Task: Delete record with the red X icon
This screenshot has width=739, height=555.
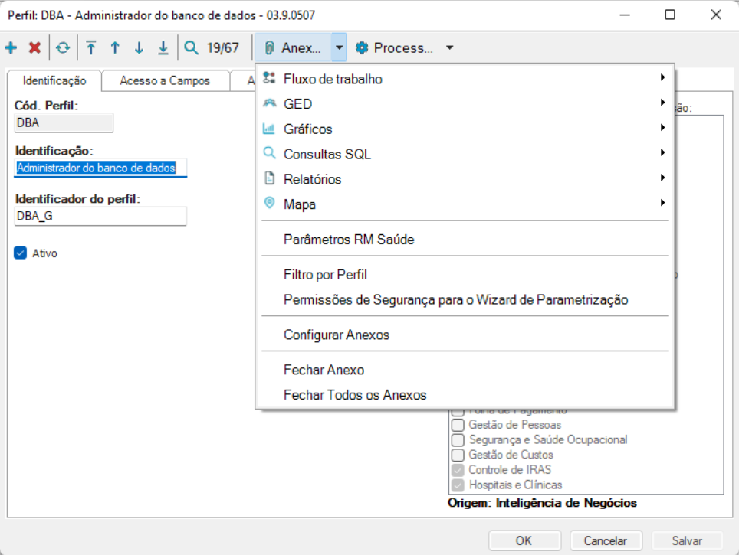Action: pyautogui.click(x=34, y=47)
